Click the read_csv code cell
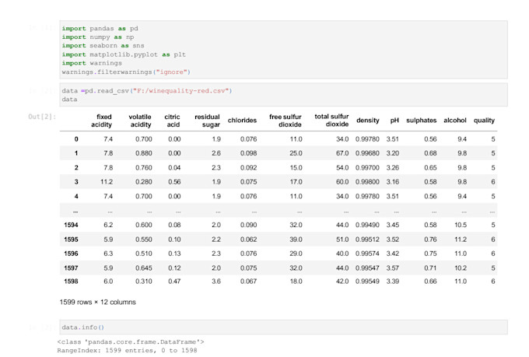 (283, 95)
